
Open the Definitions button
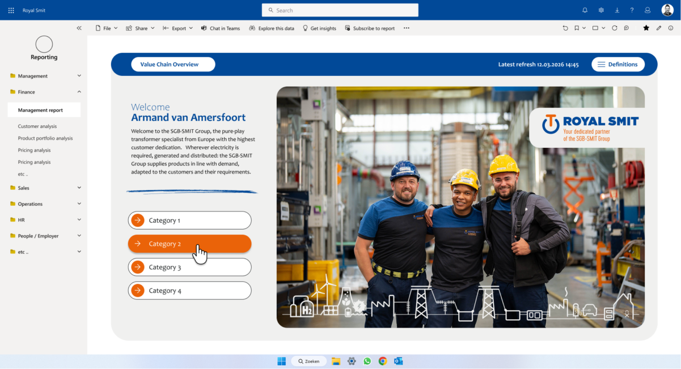click(x=617, y=65)
